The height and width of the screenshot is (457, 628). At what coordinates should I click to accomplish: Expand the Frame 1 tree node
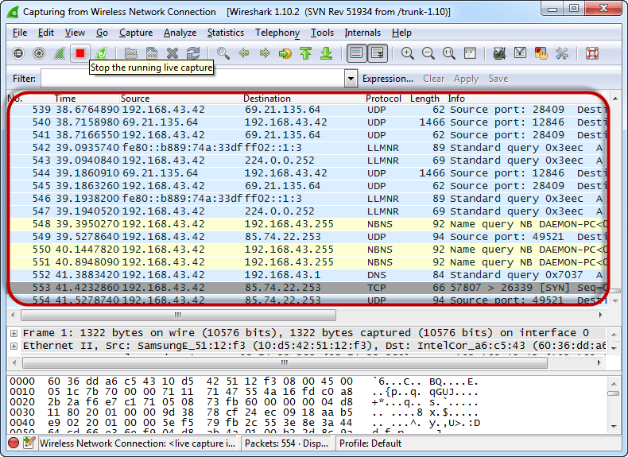(x=14, y=333)
